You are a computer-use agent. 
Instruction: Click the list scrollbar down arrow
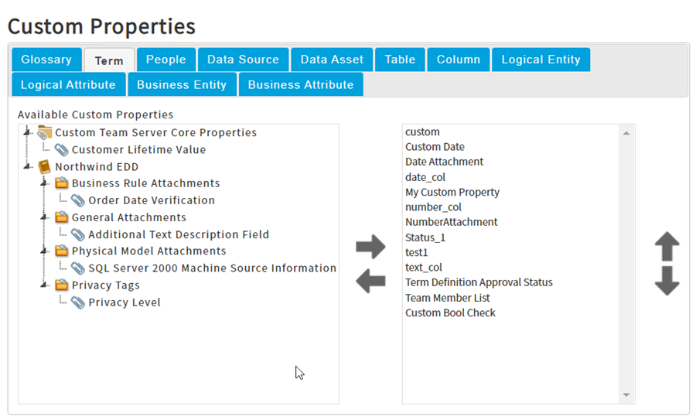click(x=626, y=395)
